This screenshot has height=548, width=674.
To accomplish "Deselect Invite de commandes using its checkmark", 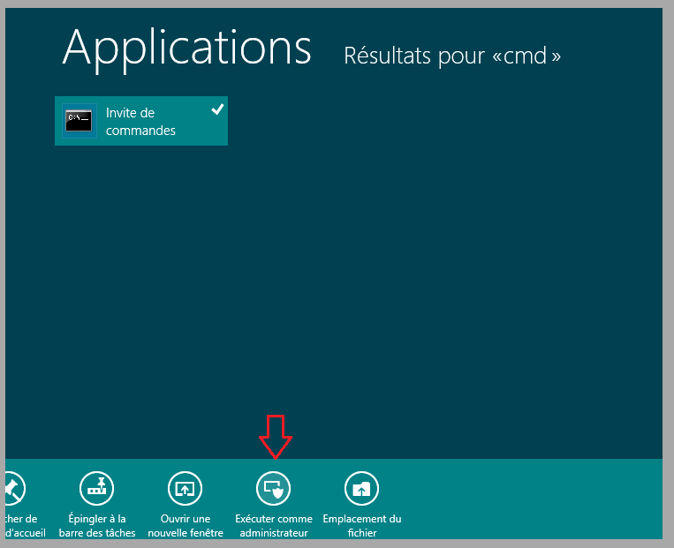I will pyautogui.click(x=217, y=109).
